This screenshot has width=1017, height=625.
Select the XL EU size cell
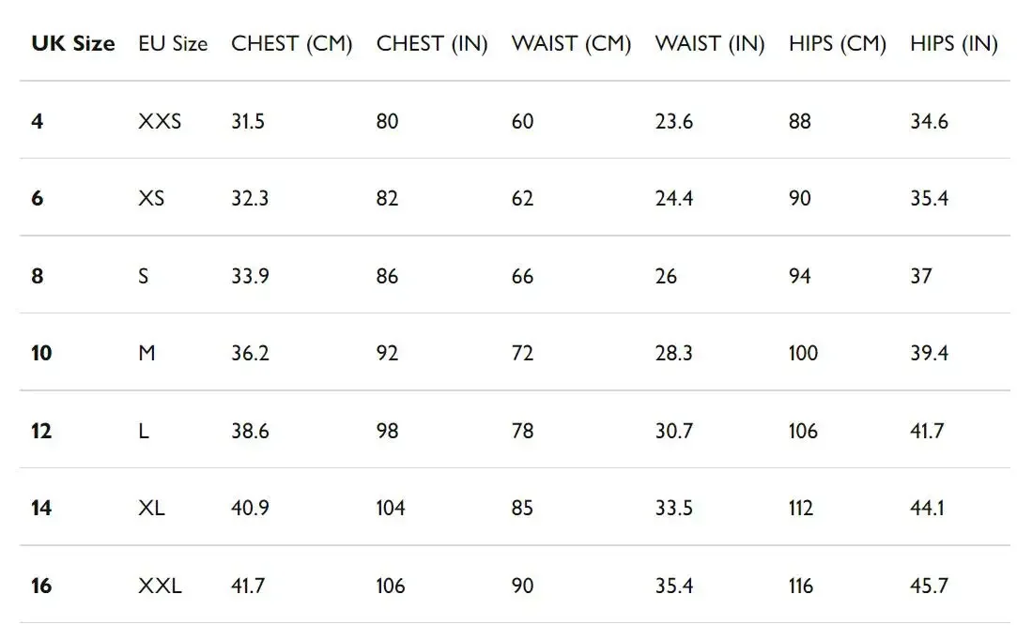(151, 509)
